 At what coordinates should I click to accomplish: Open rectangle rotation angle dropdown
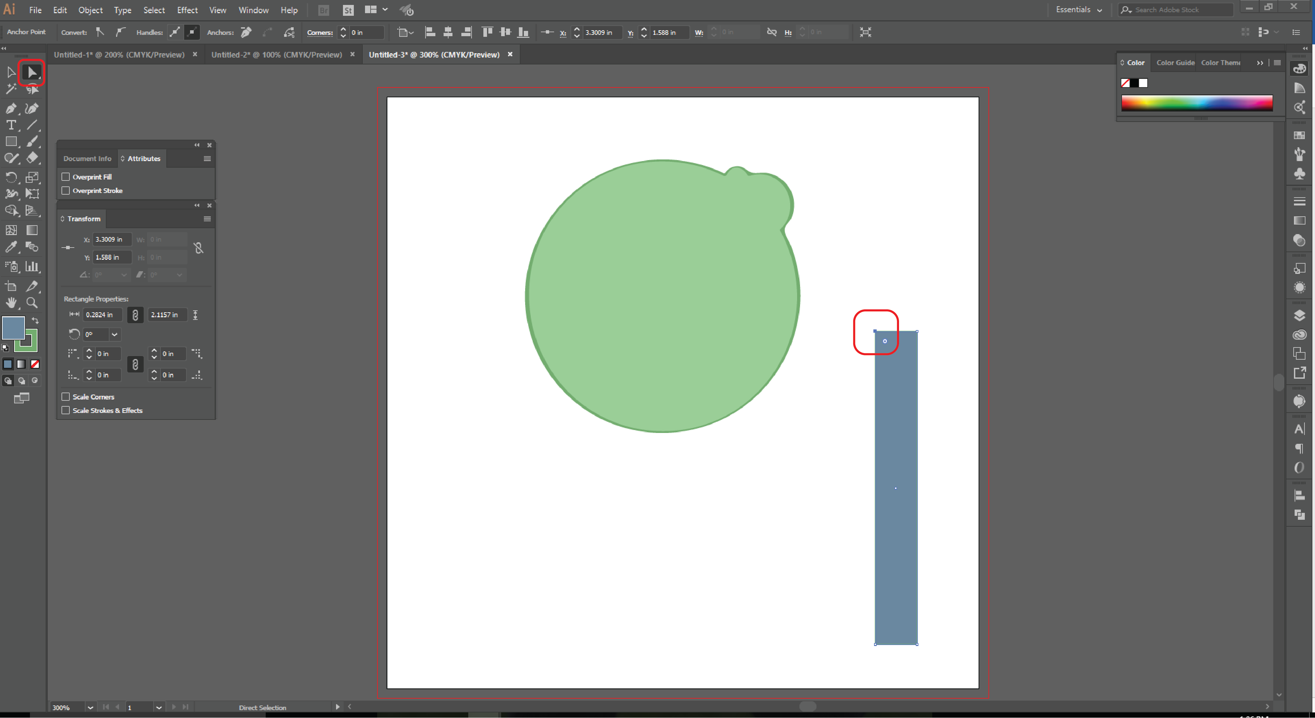click(x=115, y=334)
